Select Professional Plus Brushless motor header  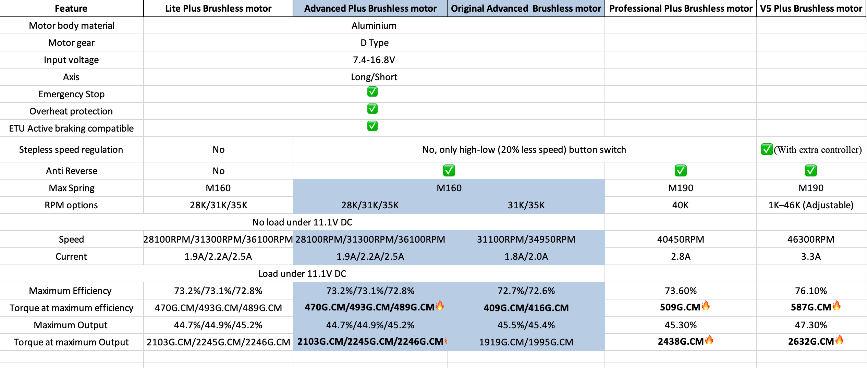tap(681, 9)
